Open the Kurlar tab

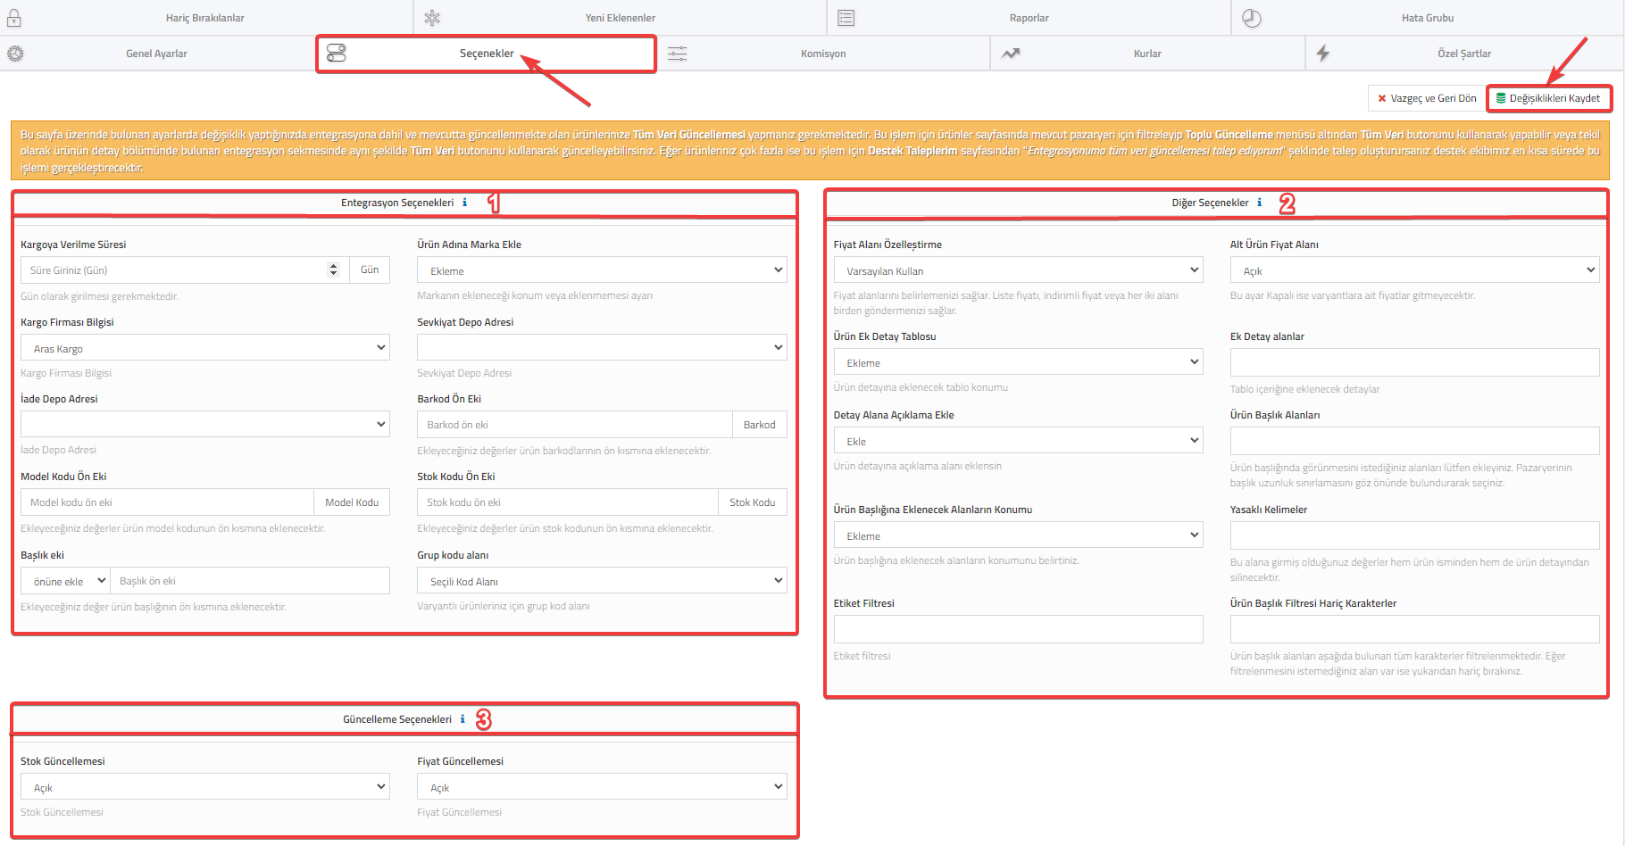coord(1147,54)
